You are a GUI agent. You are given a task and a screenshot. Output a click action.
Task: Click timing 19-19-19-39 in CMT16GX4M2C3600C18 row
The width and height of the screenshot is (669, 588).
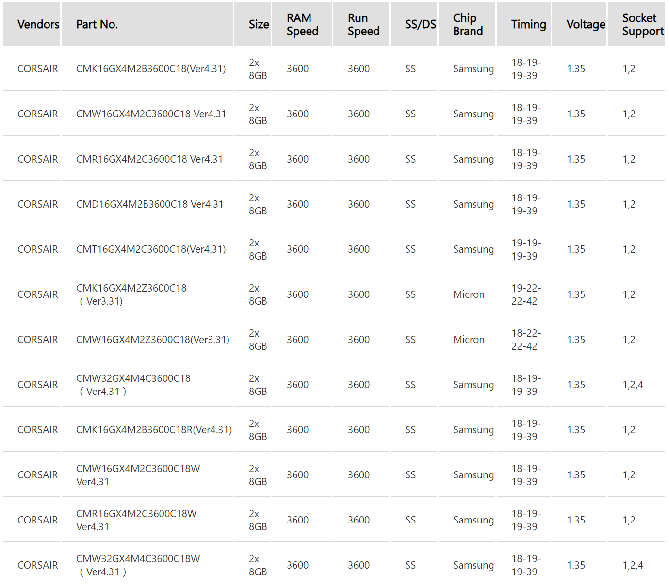coord(526,249)
